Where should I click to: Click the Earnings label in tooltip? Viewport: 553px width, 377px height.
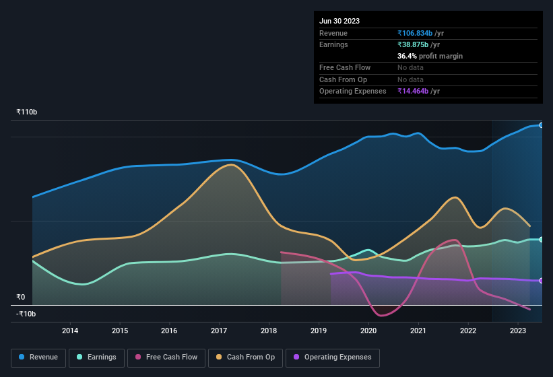click(x=333, y=44)
